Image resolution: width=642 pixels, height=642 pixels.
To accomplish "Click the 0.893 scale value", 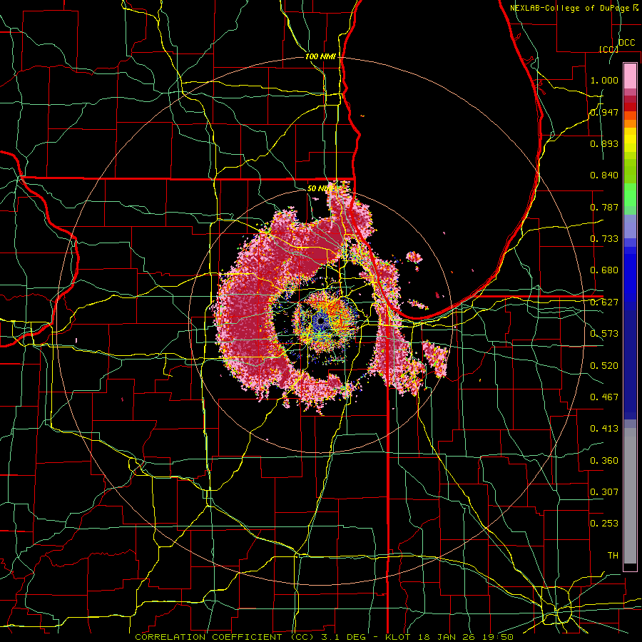I will (604, 143).
